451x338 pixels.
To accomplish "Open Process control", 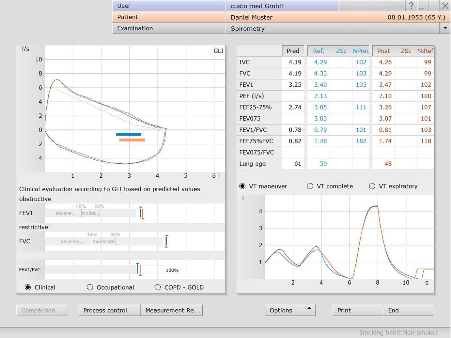I will [x=109, y=310].
